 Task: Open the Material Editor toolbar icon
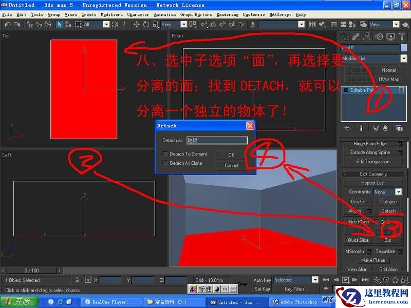pyautogui.click(x=363, y=24)
